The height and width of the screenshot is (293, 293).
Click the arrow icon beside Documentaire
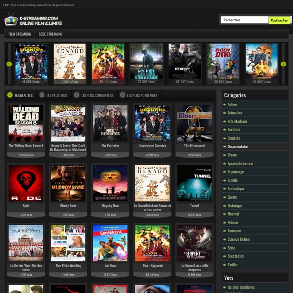pyautogui.click(x=225, y=147)
